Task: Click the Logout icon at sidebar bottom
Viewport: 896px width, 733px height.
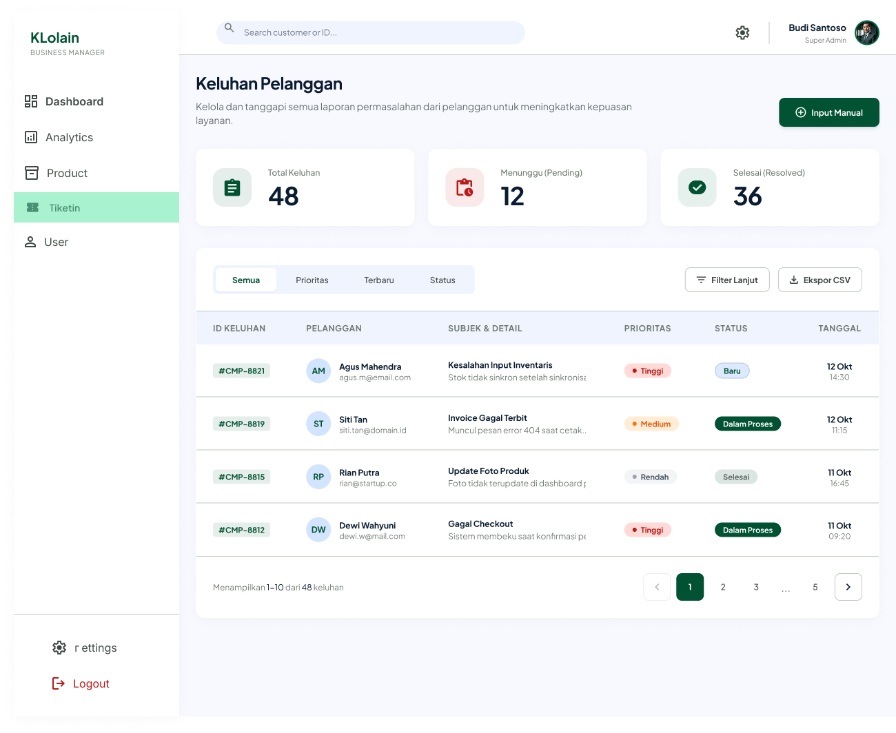Action: click(59, 683)
